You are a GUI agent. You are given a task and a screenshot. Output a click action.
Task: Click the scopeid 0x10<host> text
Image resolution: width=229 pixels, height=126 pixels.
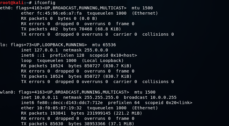pyautogui.click(x=113, y=55)
